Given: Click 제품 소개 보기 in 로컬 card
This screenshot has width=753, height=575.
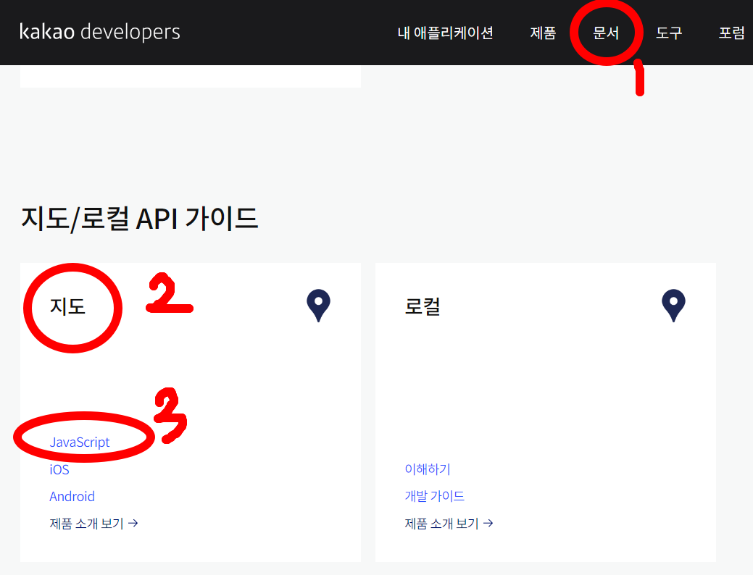Looking at the screenshot, I should pos(449,523).
